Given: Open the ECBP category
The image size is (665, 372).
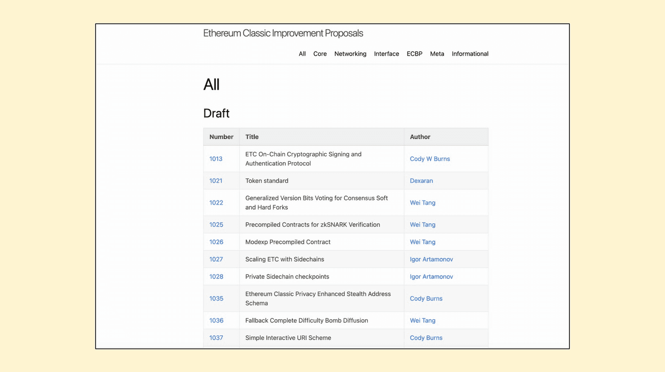Looking at the screenshot, I should 414,54.
